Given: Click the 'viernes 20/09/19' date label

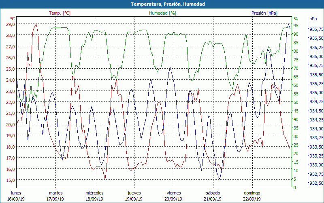Looking at the screenshot, I should pyautogui.click(x=173, y=196).
